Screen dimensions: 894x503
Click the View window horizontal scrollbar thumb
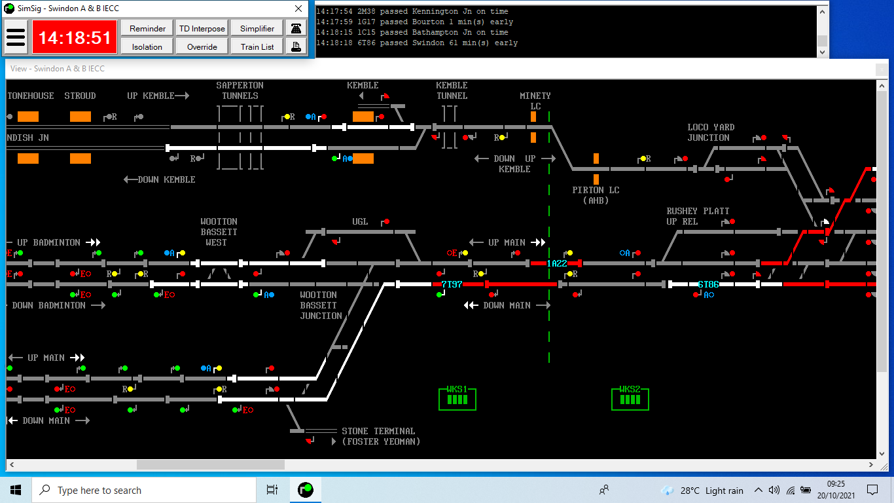(x=211, y=464)
